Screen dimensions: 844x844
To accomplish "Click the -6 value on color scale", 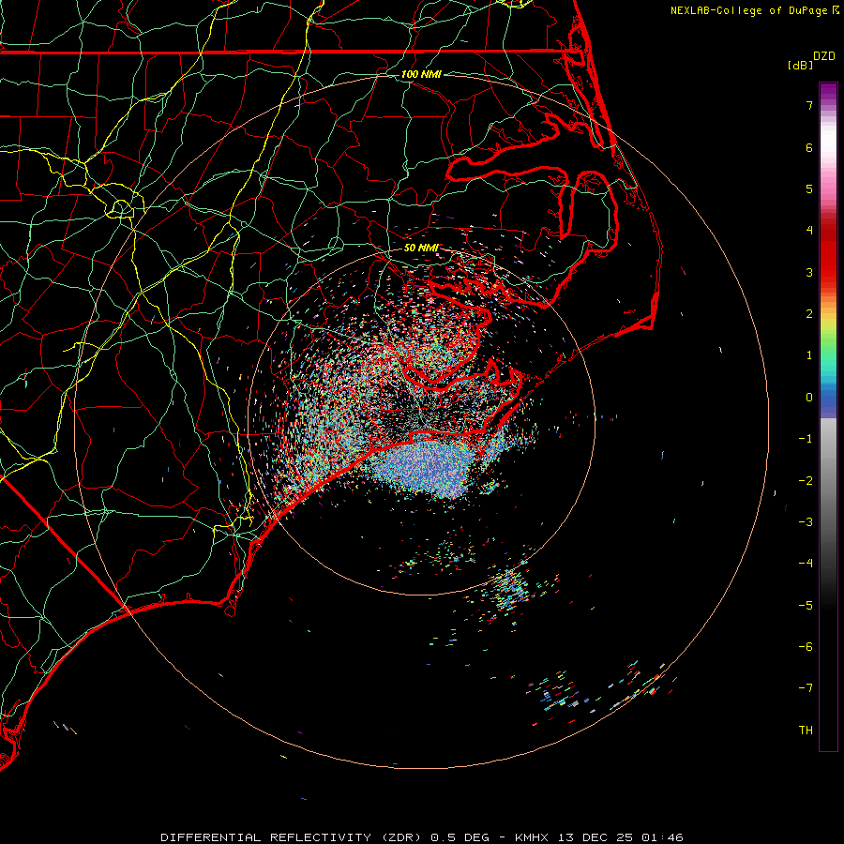I will coord(806,647).
